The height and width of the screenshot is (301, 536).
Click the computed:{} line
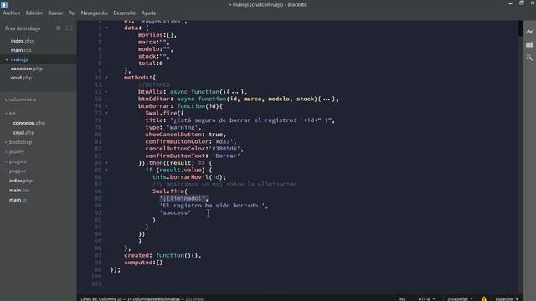143,263
